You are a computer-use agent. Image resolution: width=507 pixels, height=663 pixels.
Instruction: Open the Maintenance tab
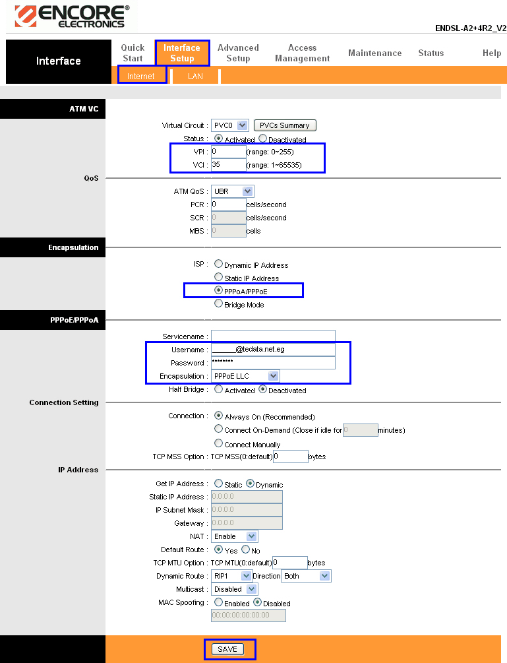[x=374, y=53]
